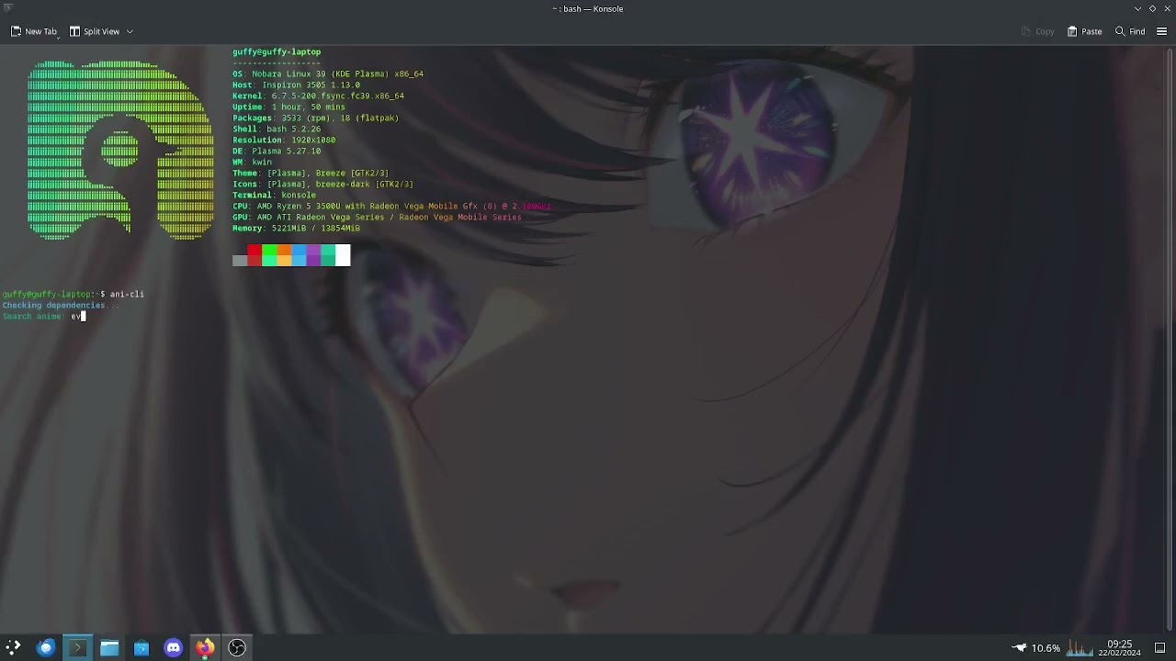Click the Show Desktop button

coord(1159,648)
